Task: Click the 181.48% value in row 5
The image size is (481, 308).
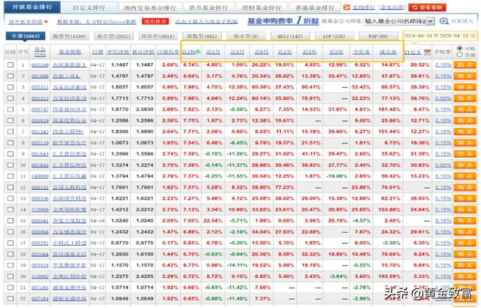Action: click(x=389, y=110)
